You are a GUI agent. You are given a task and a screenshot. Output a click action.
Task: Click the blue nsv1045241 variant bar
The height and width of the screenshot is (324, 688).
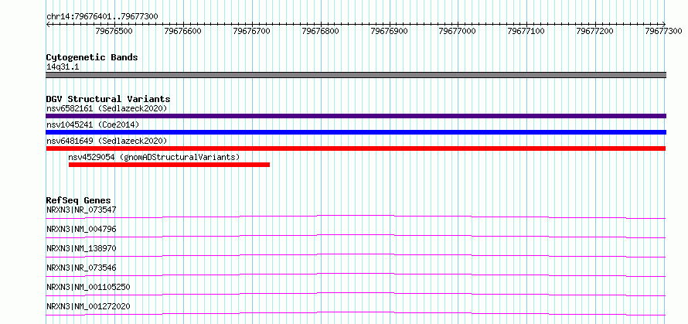click(356, 132)
